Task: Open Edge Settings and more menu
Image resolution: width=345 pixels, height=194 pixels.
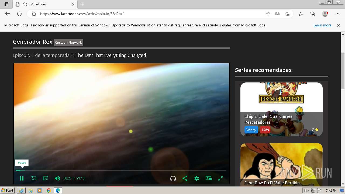Action: click(x=337, y=14)
